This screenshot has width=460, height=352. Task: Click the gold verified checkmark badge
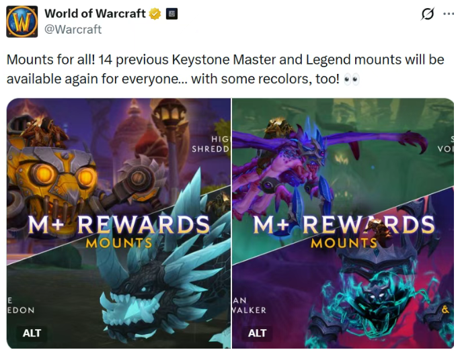tap(155, 14)
